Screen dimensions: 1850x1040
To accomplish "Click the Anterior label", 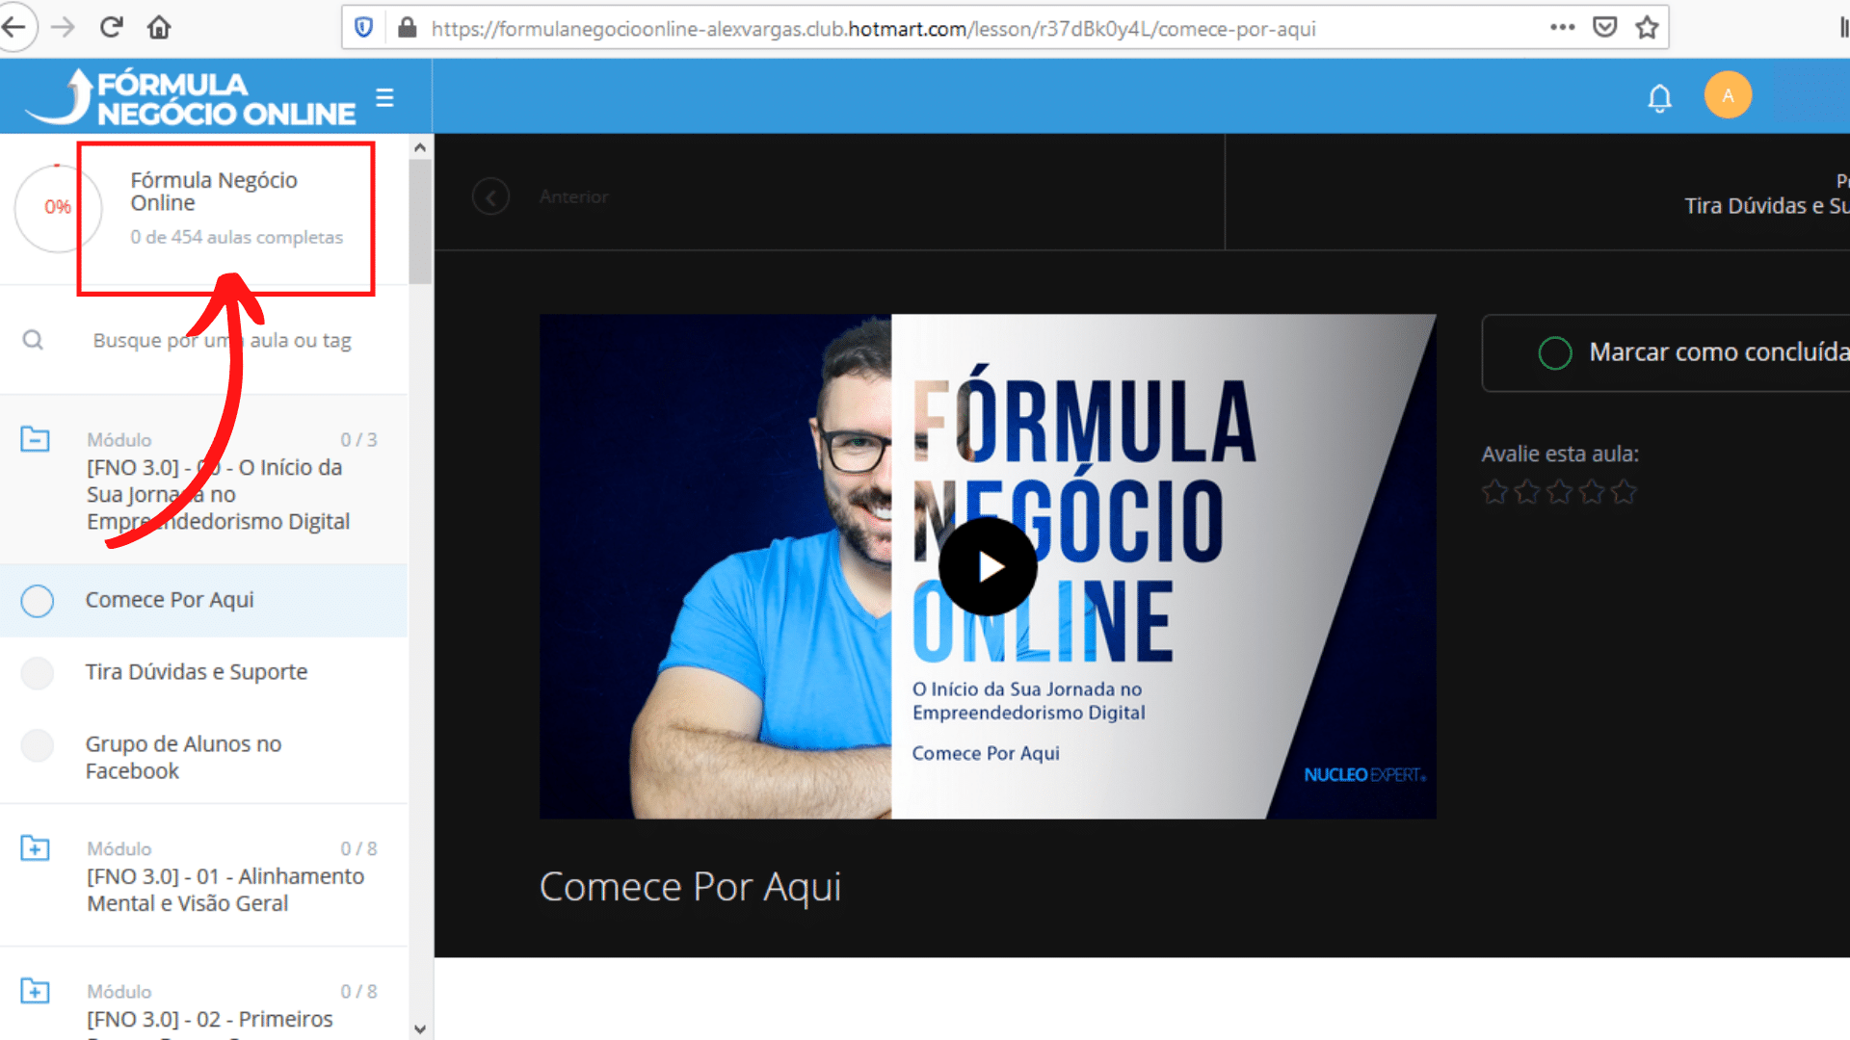I will (x=573, y=197).
